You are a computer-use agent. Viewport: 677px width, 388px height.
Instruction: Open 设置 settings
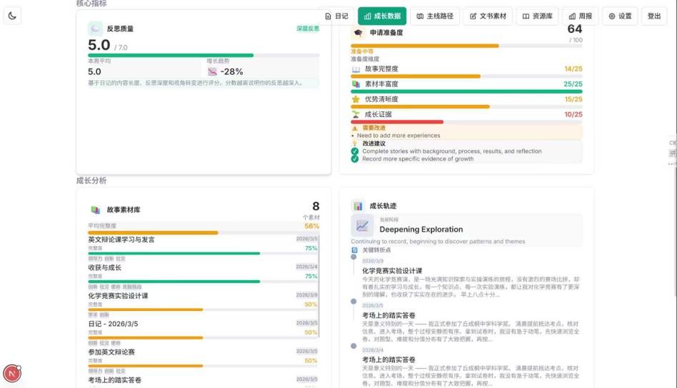620,16
